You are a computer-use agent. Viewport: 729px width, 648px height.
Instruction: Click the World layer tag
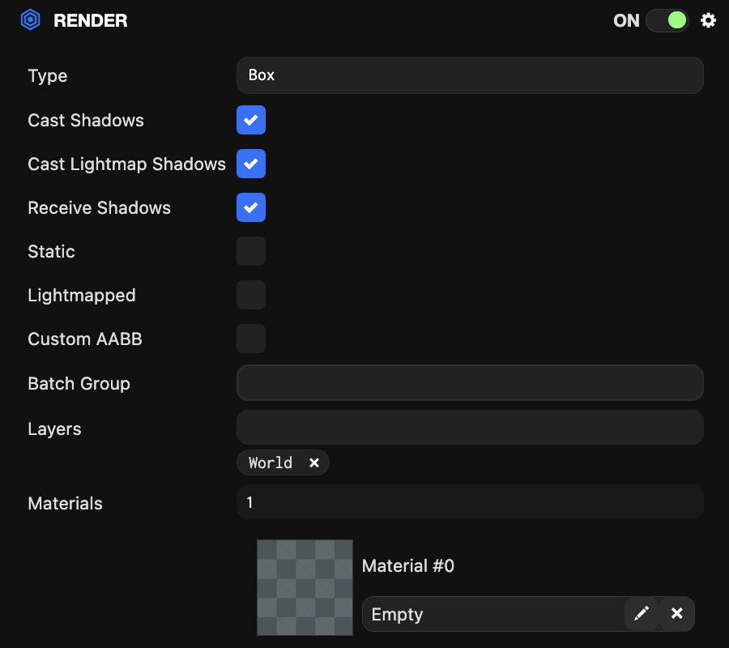283,463
